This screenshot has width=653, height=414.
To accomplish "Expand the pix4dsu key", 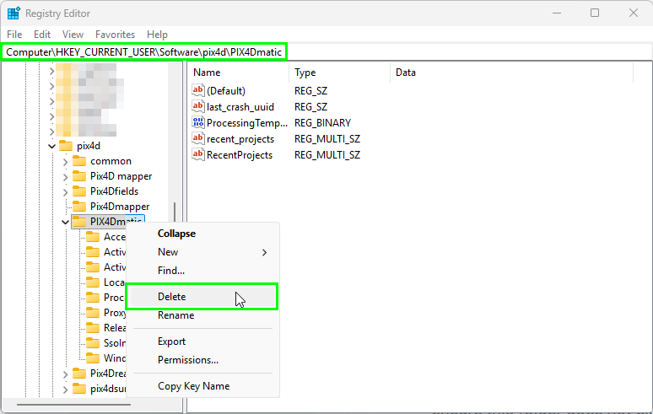I will click(65, 390).
